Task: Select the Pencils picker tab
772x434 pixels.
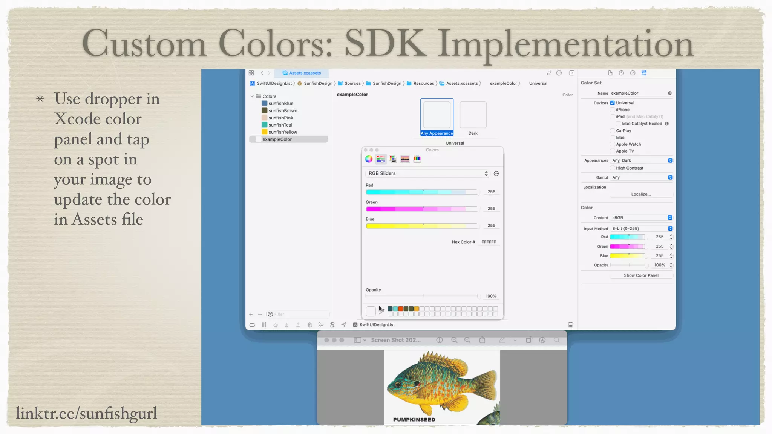Action: point(417,159)
